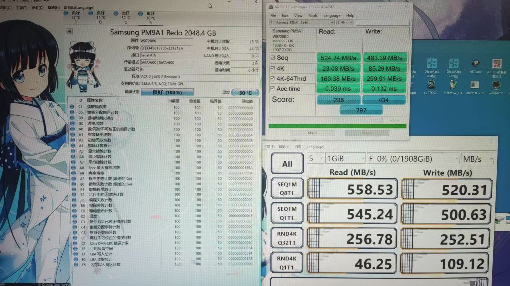Click CrystalDiskMark All button

pyautogui.click(x=287, y=164)
